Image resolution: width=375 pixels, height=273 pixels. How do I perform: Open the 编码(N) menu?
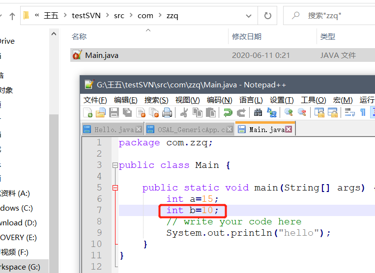click(x=220, y=100)
